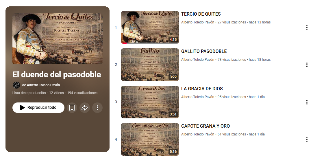The image size is (313, 156).
Task: Open the TERCIO DE QUITES video title
Action: (x=201, y=14)
